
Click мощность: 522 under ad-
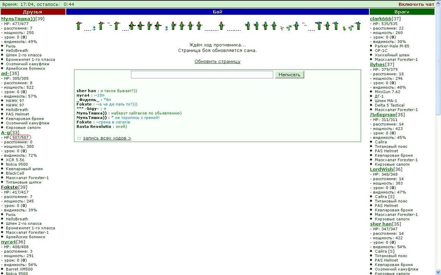(x=18, y=88)
